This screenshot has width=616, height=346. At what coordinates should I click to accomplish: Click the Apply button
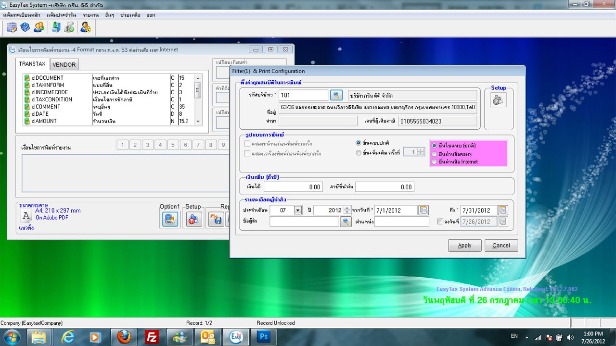464,246
